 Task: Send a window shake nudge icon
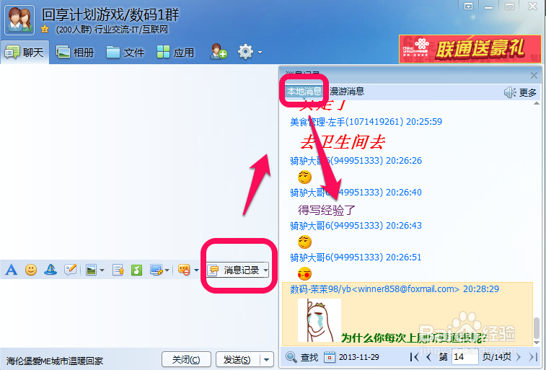click(x=71, y=270)
